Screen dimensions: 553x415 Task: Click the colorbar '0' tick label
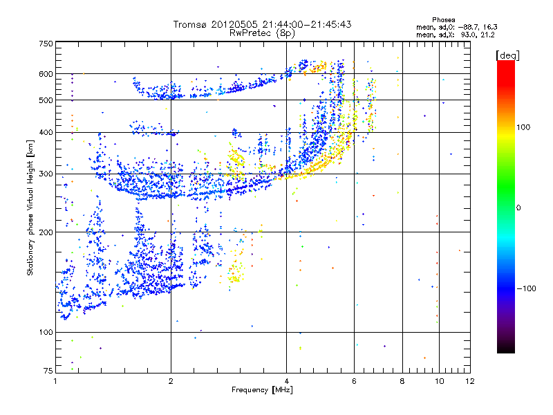518,207
